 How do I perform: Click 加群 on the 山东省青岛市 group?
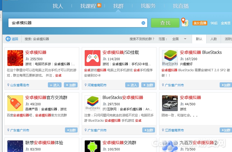coord(71,85)
